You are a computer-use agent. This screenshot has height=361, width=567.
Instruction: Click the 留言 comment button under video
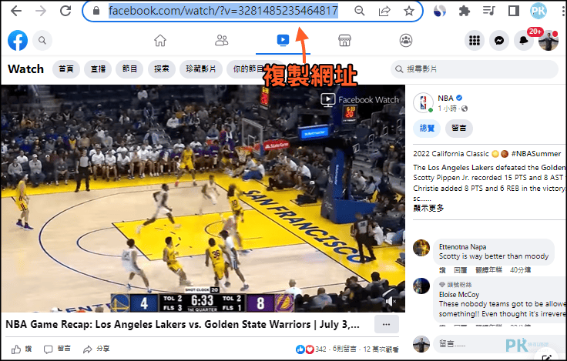coord(57,349)
